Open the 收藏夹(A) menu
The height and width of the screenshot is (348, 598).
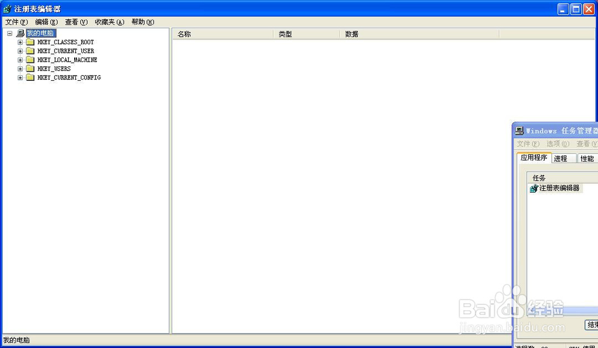point(109,22)
